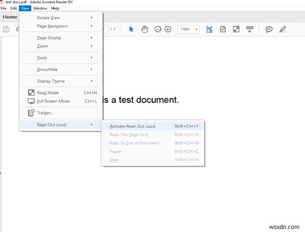The width and height of the screenshot is (305, 232).
Task: Click the total page count '/ 1'
Action: (112, 29)
